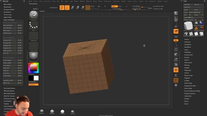
Task: Open the MatCap Gray material selector
Action: [x=34, y=57]
